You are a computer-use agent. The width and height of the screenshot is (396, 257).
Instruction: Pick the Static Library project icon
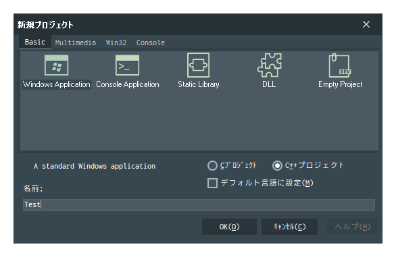(x=198, y=65)
